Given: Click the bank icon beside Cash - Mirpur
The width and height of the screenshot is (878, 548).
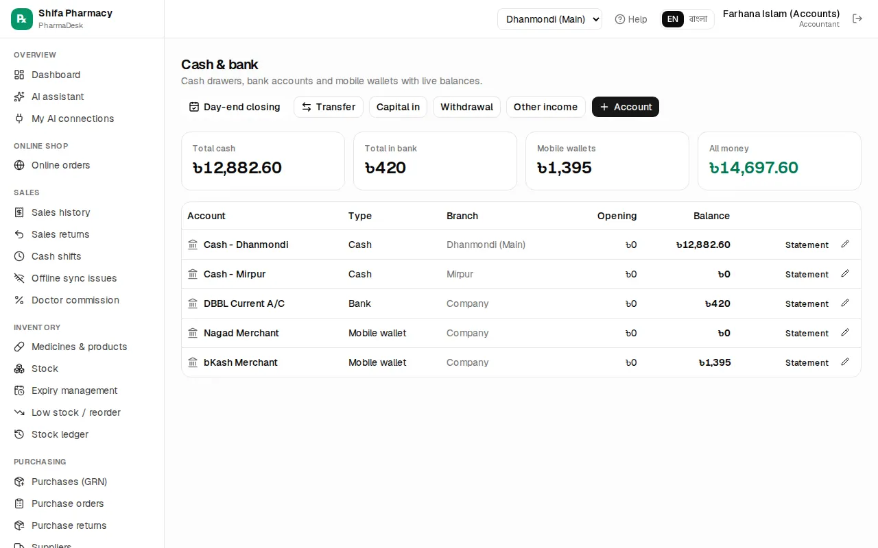Looking at the screenshot, I should (193, 274).
